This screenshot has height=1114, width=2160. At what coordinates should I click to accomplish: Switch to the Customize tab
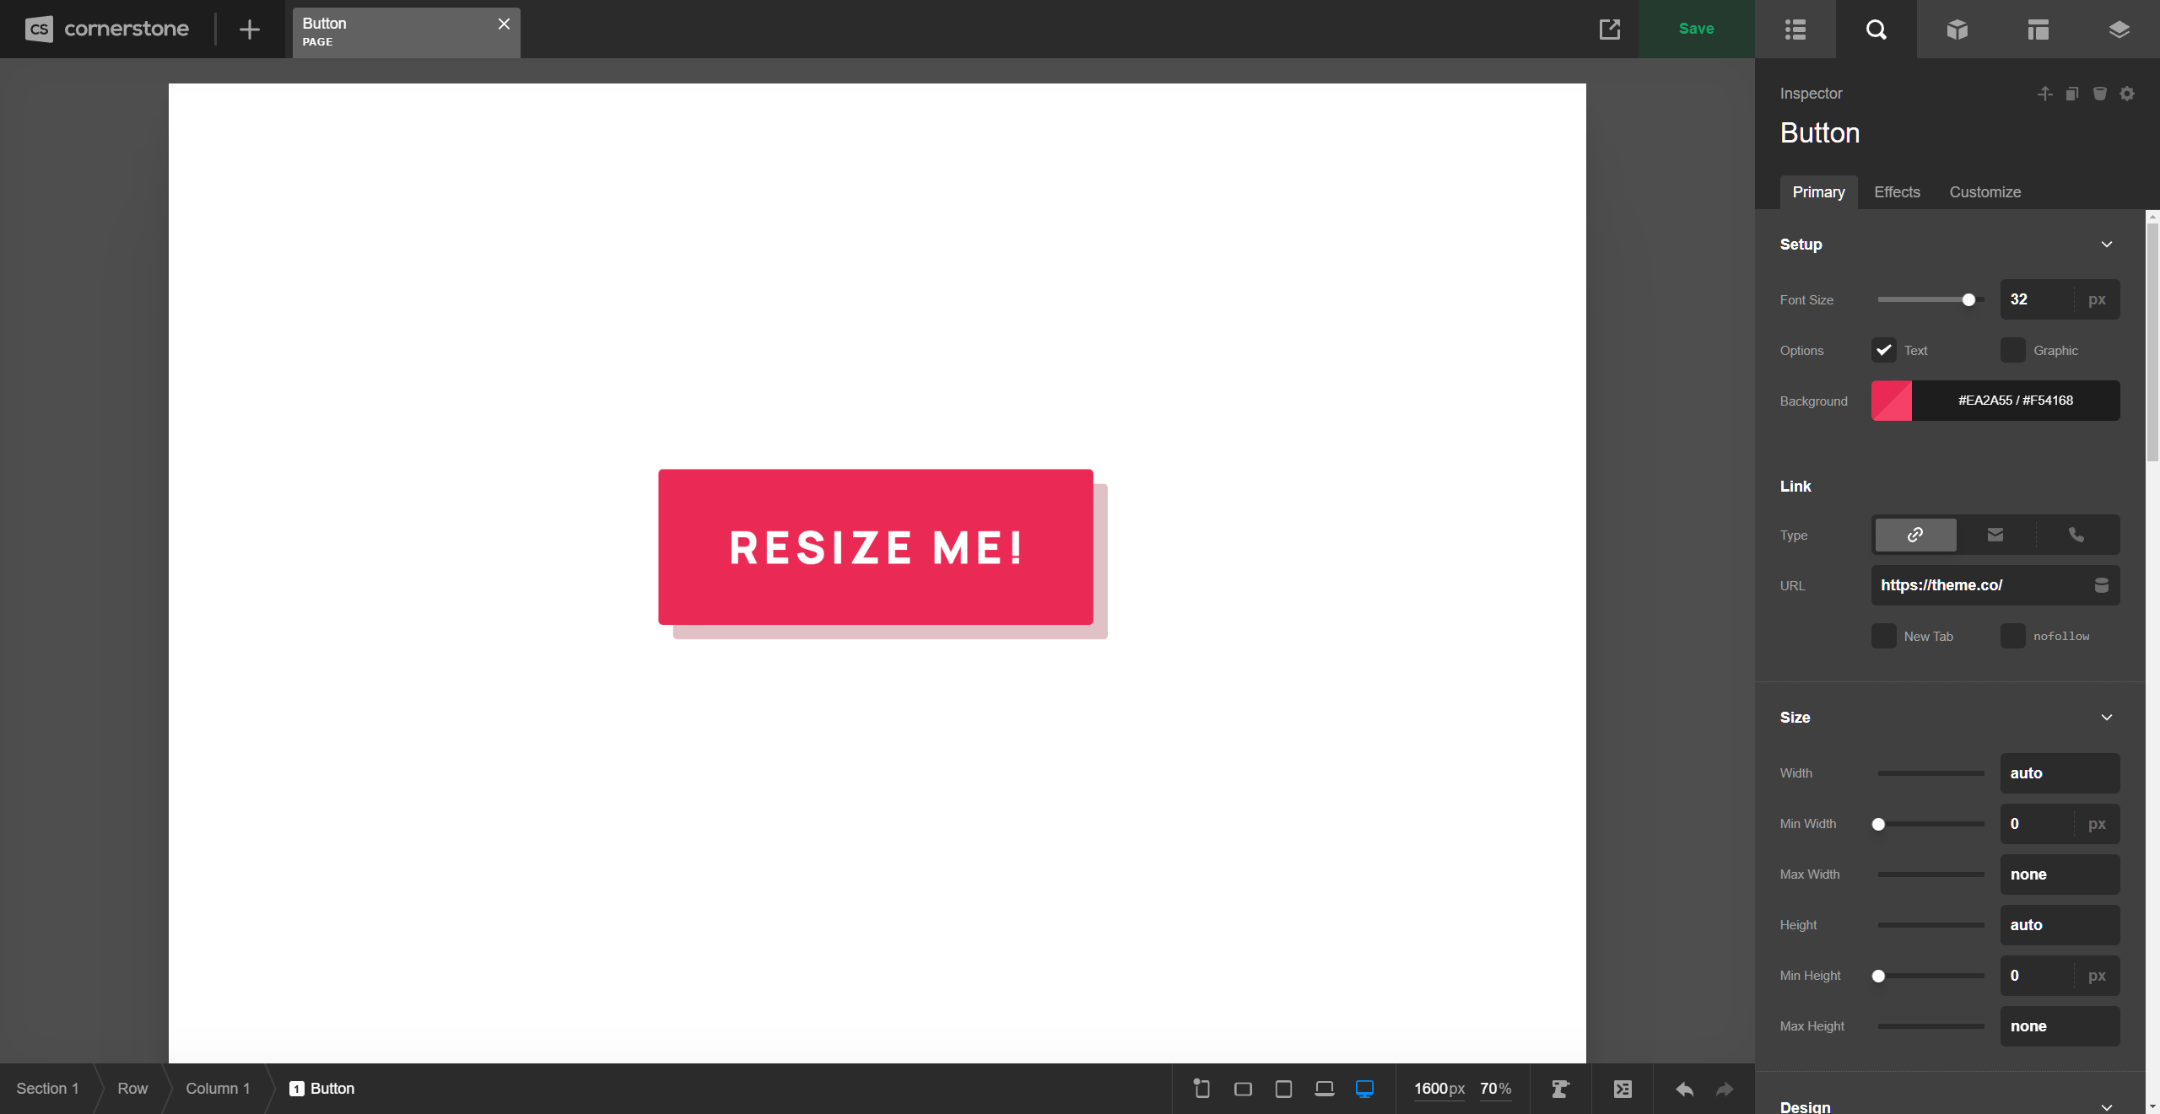pos(1984,192)
